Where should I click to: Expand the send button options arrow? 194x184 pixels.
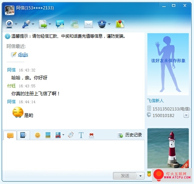pos(140,176)
